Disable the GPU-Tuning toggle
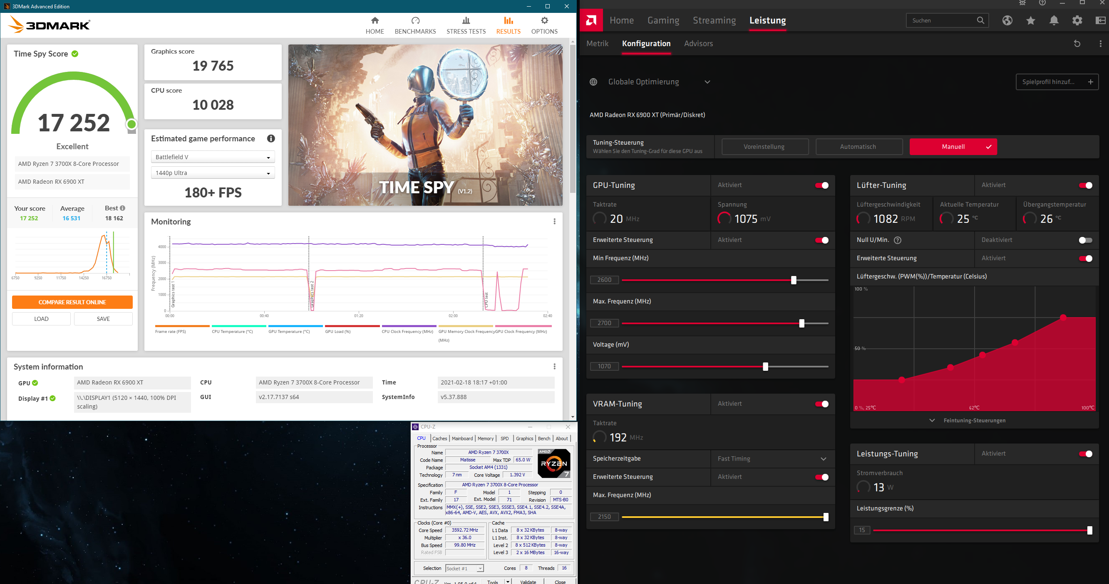1109x584 pixels. pos(821,185)
